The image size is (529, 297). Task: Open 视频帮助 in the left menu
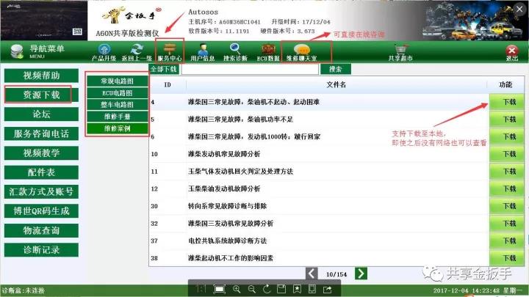tap(41, 76)
